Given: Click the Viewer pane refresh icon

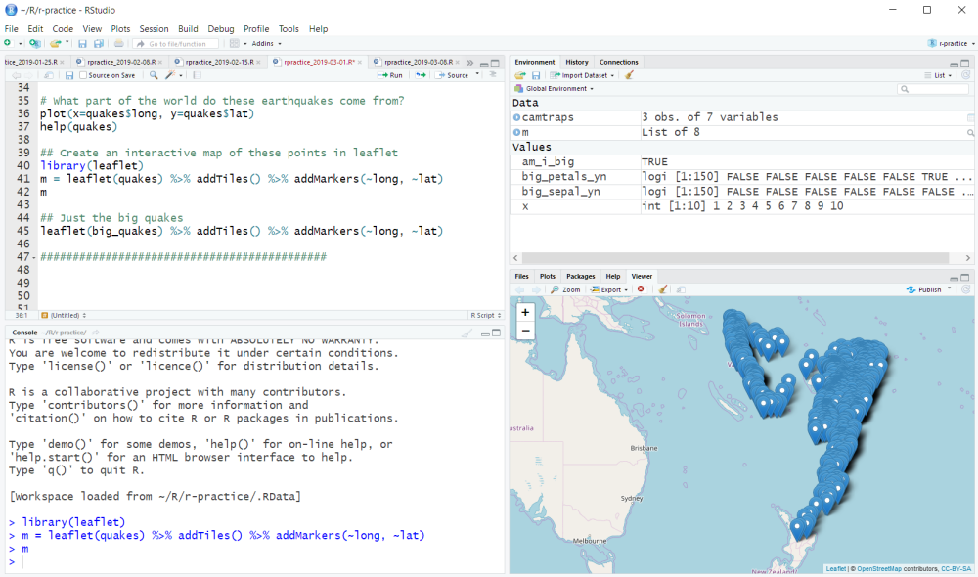Looking at the screenshot, I should (x=965, y=289).
